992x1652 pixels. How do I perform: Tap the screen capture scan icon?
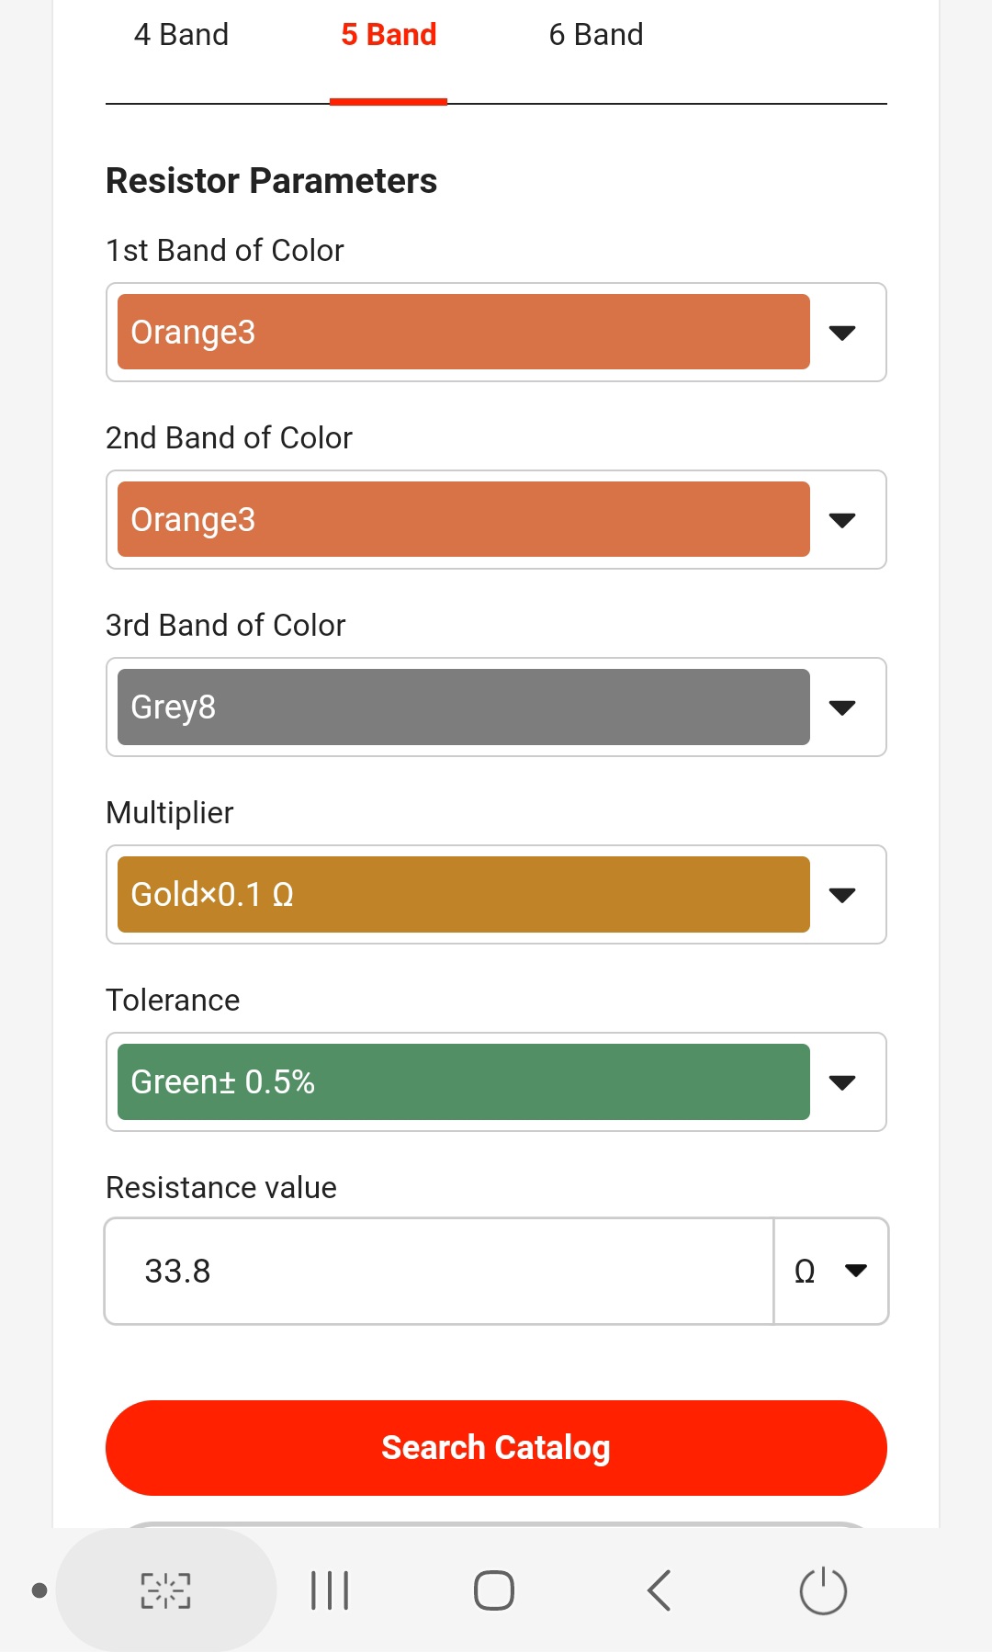[x=165, y=1590]
